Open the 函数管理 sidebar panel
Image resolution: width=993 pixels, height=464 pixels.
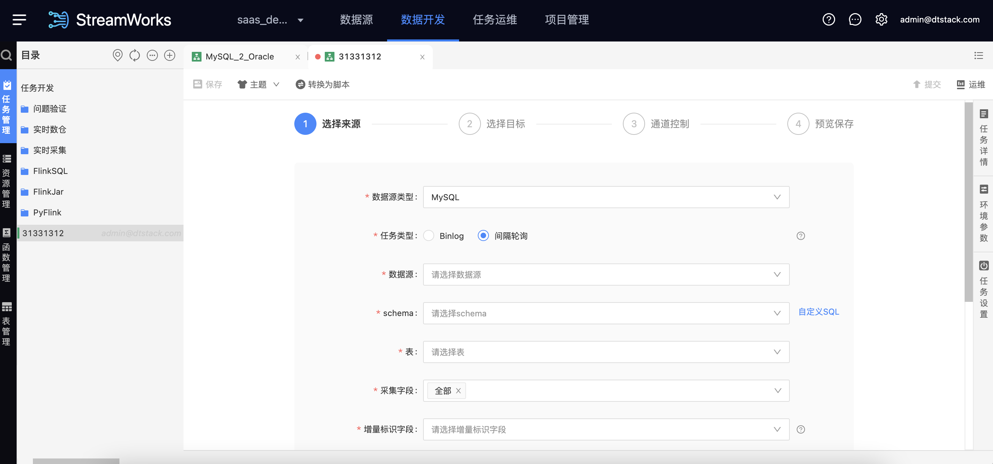click(x=7, y=255)
